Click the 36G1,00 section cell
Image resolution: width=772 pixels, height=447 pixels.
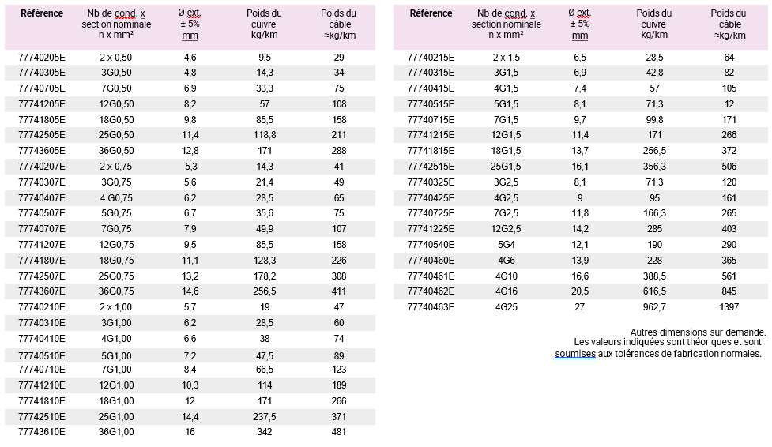[116, 432]
